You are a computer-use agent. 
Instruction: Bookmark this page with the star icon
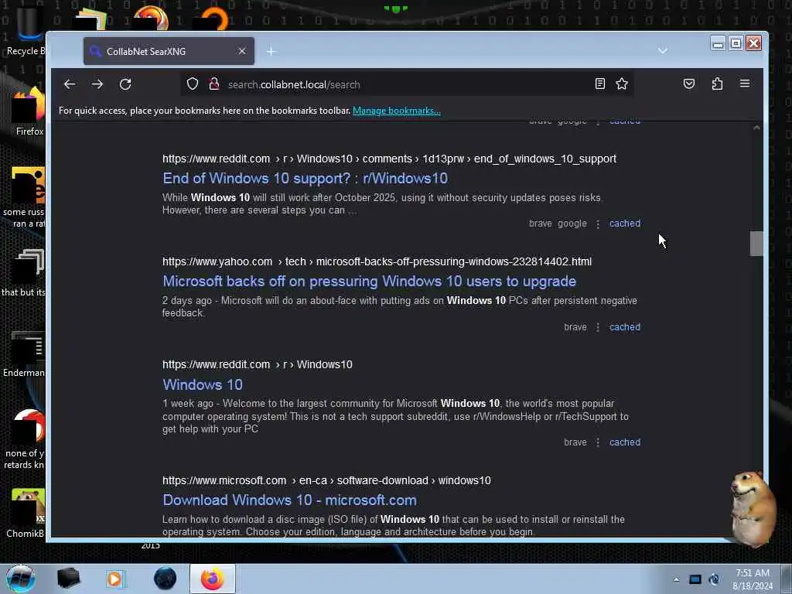coord(622,84)
